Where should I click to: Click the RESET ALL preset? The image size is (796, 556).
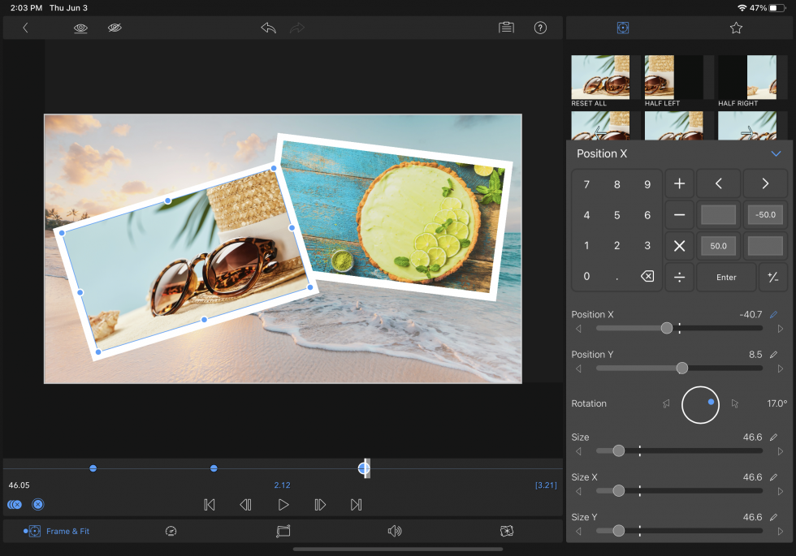(x=600, y=77)
